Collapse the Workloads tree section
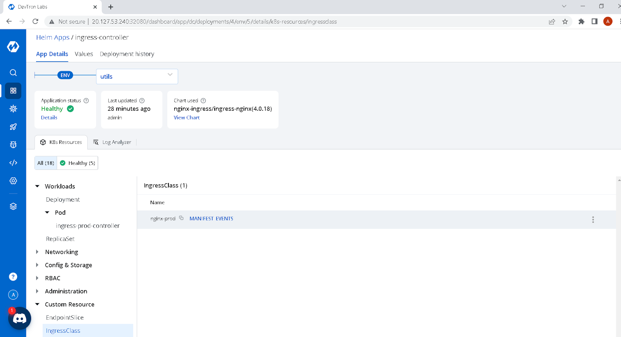 tap(37, 187)
